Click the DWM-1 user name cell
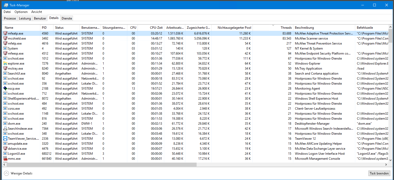Screen dimensions: 394x180 87,124
